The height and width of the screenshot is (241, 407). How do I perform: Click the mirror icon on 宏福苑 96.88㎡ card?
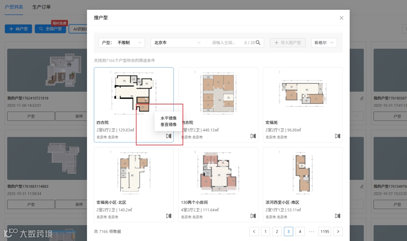[x=337, y=136]
